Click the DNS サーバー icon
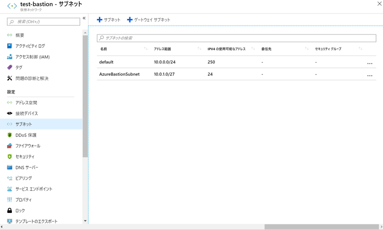This screenshot has width=383, height=230. [9, 167]
